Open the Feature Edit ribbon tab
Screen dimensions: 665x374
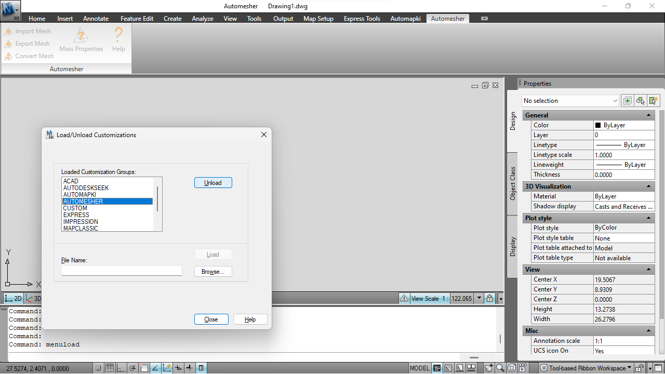137,18
